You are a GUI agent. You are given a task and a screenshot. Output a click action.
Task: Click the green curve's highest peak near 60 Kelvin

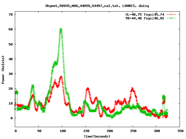click(61, 29)
